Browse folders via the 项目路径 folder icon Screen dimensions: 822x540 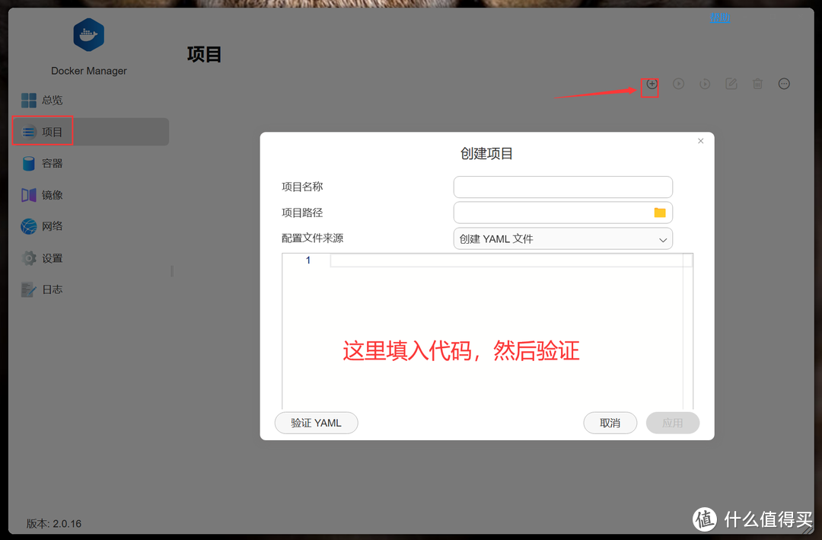click(660, 212)
